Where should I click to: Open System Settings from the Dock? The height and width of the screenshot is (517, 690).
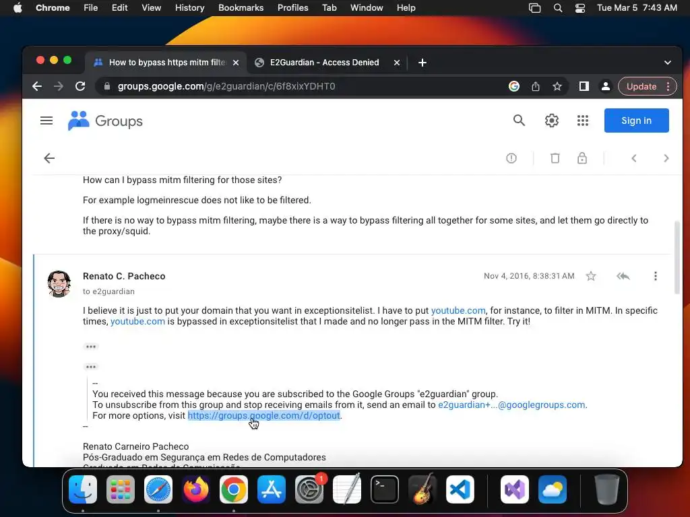pyautogui.click(x=309, y=489)
